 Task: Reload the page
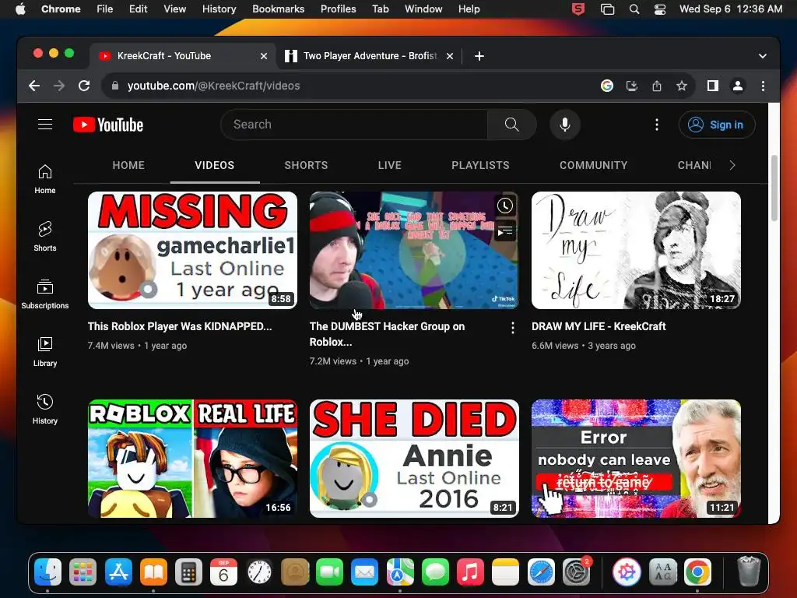pos(84,86)
